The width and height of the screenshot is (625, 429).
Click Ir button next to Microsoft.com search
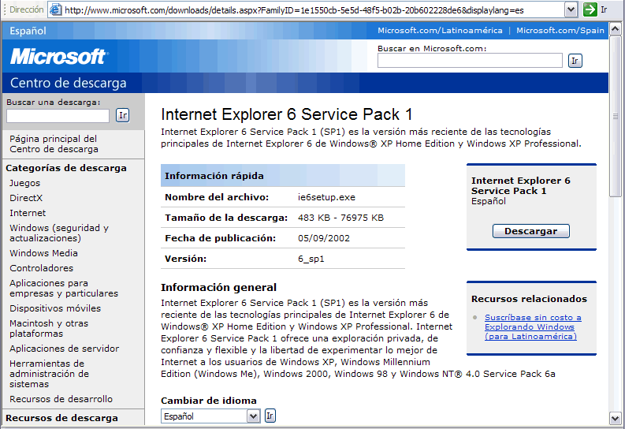point(575,61)
